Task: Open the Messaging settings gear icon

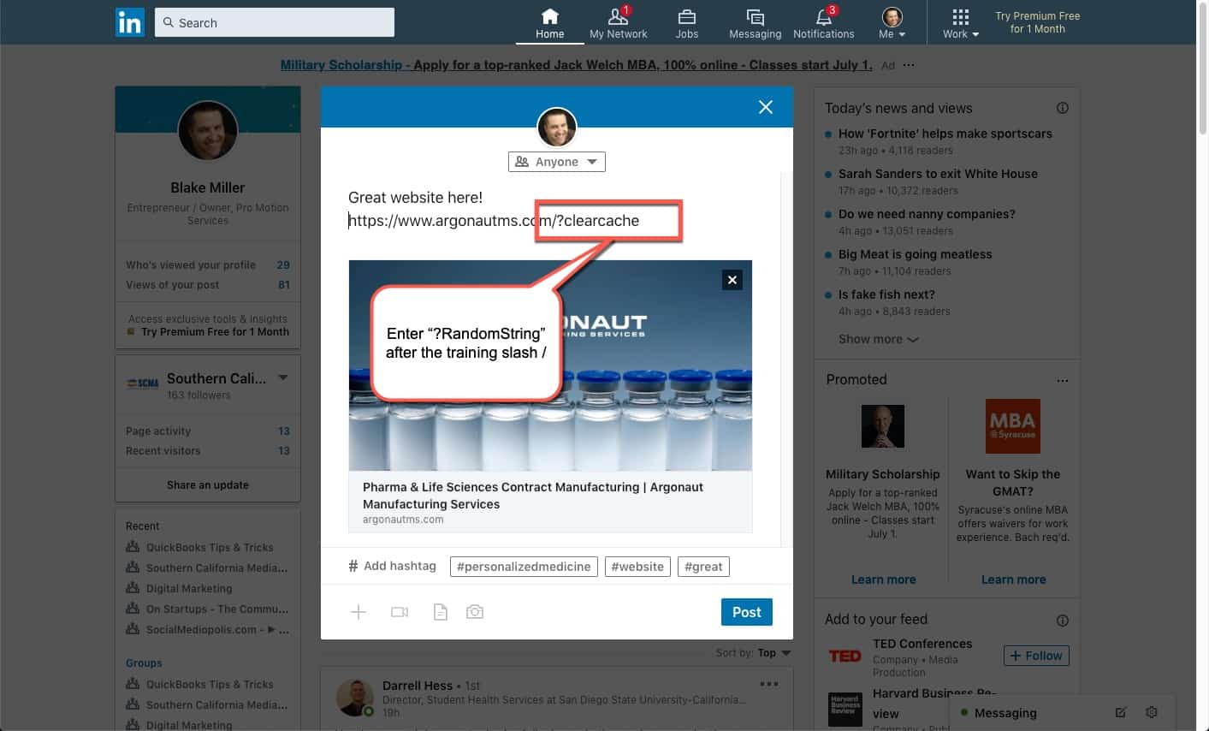Action: click(x=1152, y=712)
